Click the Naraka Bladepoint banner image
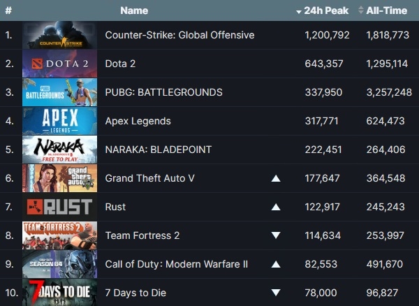The height and width of the screenshot is (306, 419). pyautogui.click(x=59, y=150)
